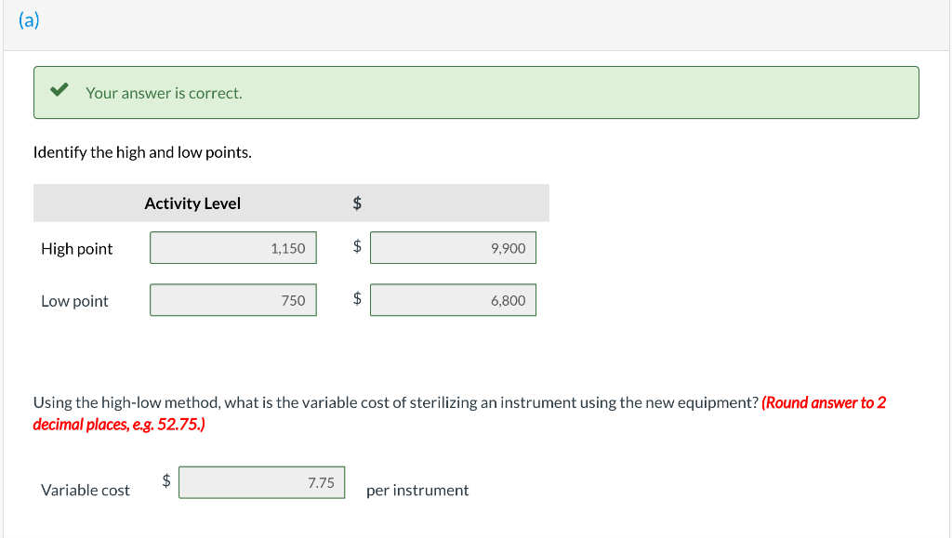Click the 'Activity Level' column header
This screenshot has width=952, height=538.
(192, 203)
